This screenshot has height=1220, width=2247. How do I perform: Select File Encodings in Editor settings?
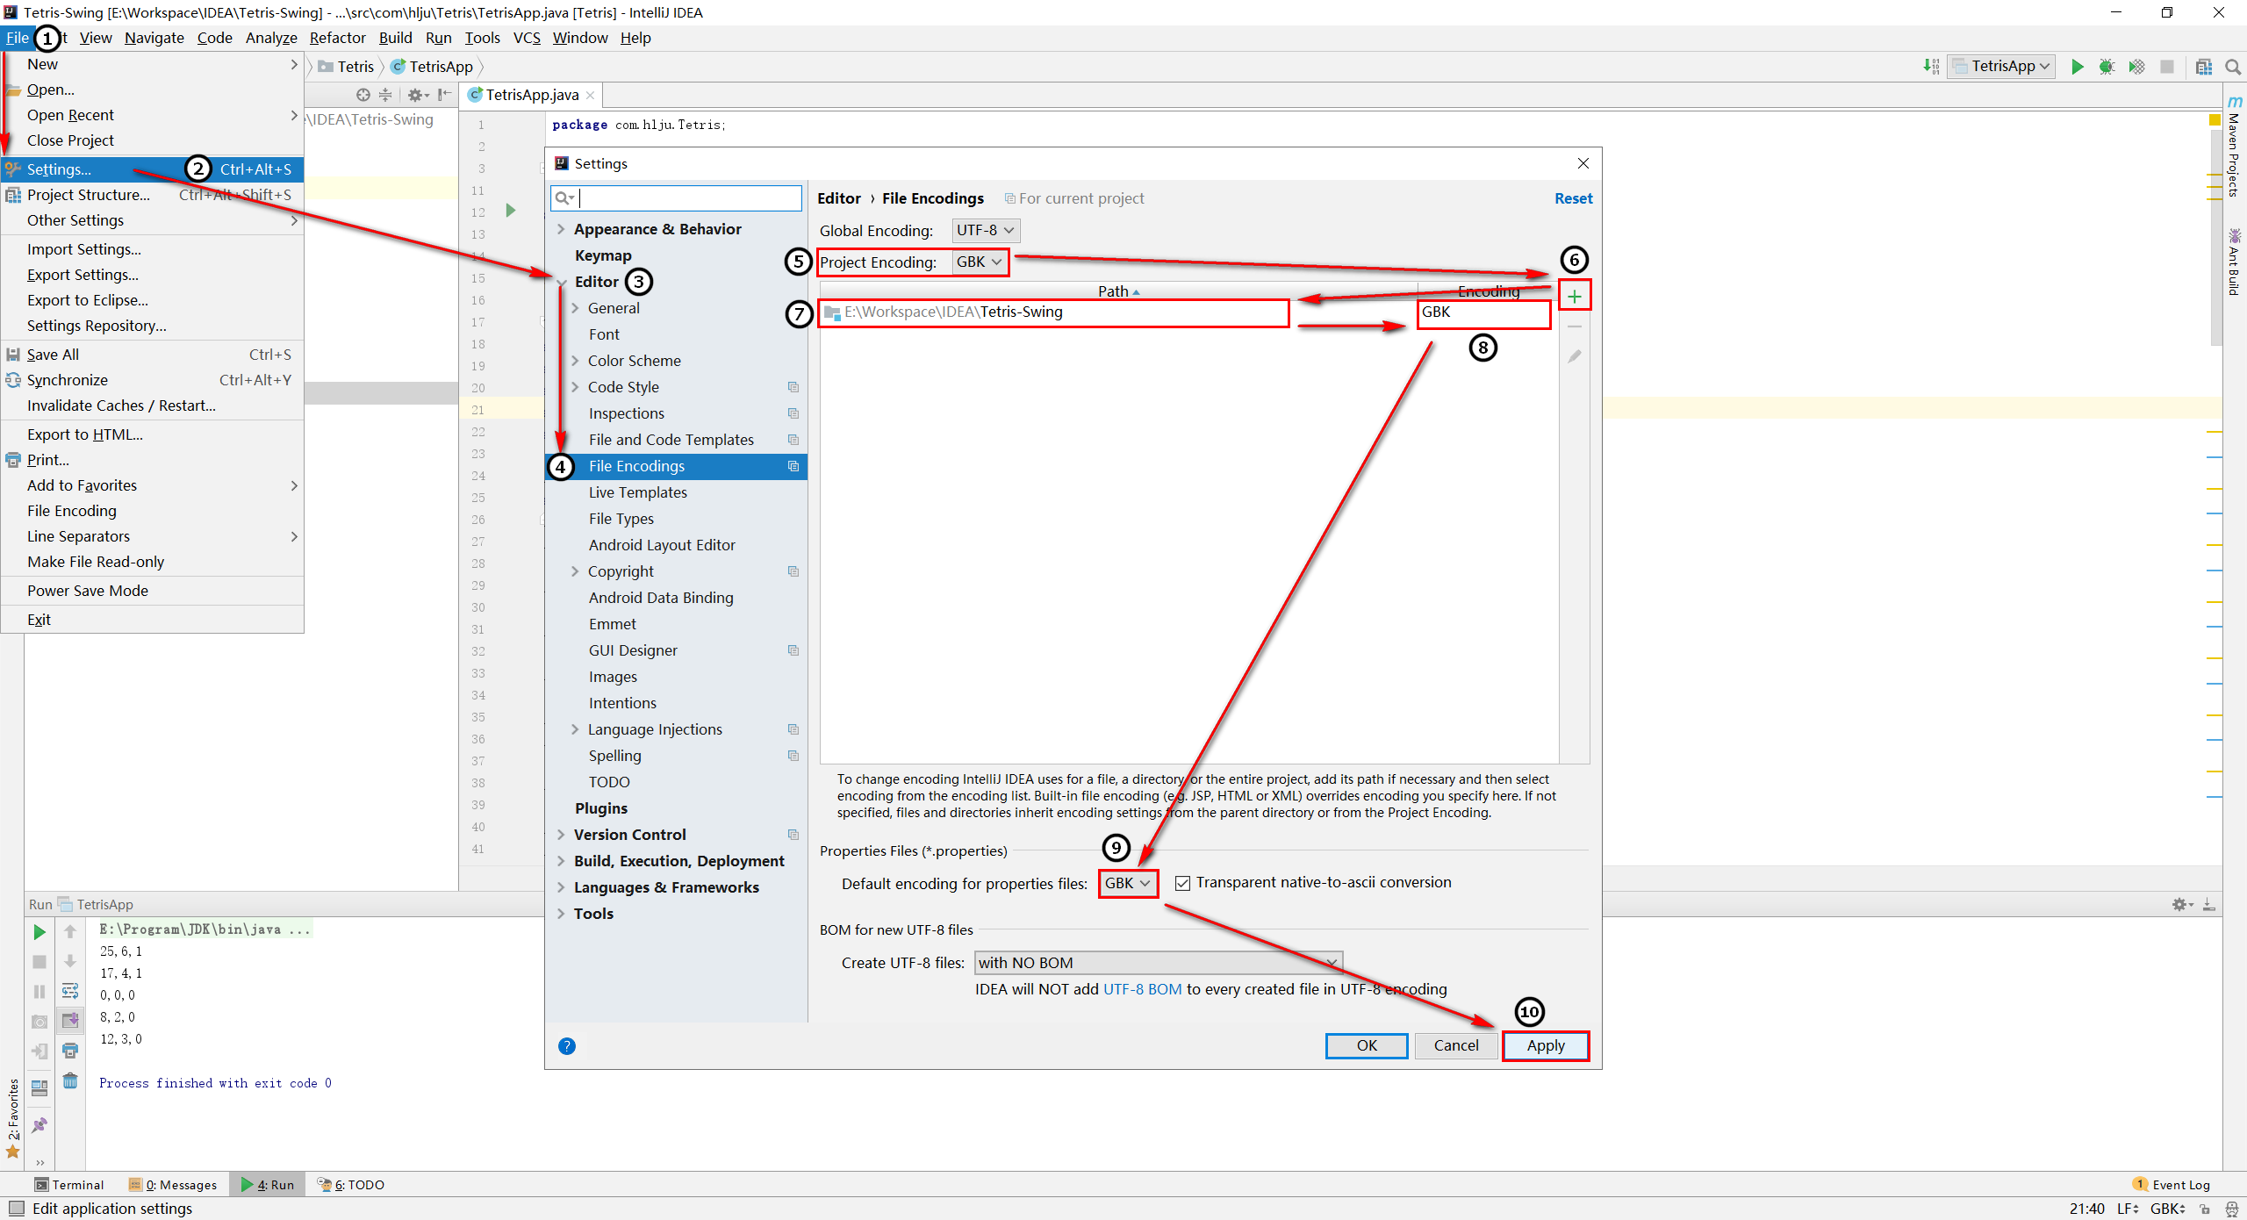click(637, 466)
